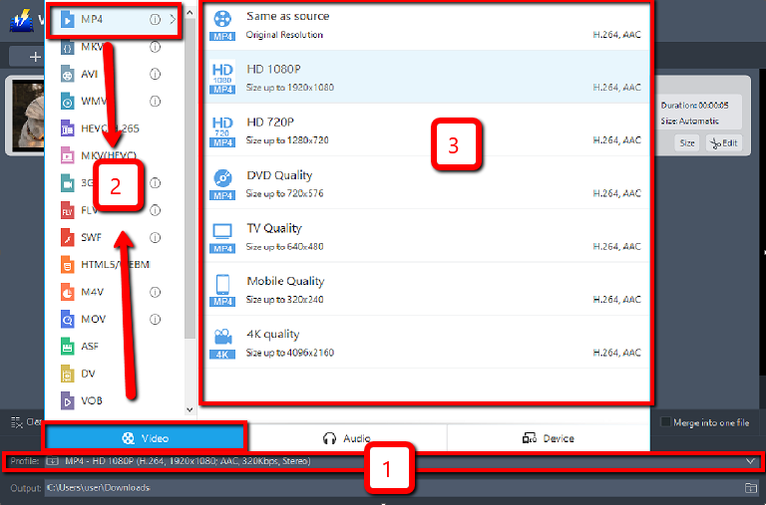Switch to the Device tab
Screen dimensions: 766x505
548,438
